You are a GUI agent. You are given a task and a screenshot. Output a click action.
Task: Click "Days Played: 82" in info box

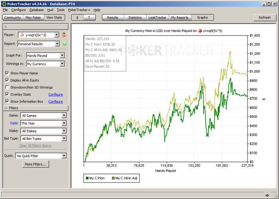[x=98, y=66]
